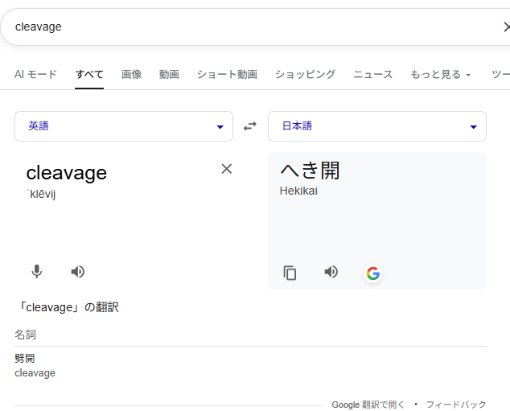Viewport: 510px width, 411px height.
Task: Expand the もっと見る menu
Action: [x=440, y=75]
